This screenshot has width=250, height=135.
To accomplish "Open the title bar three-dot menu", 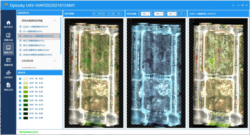I will pos(233,5).
